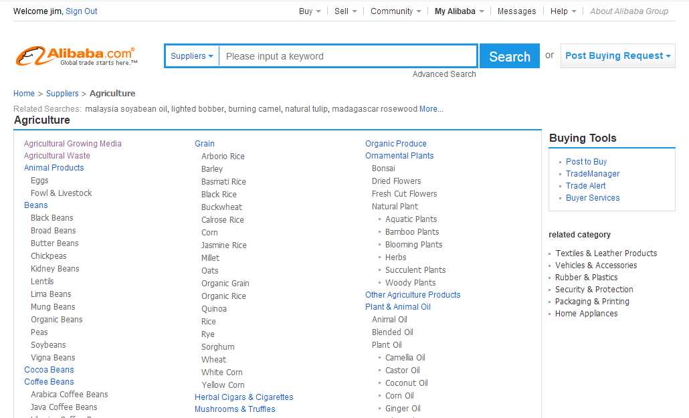
Task: Click the blue Search button
Action: pyautogui.click(x=509, y=56)
